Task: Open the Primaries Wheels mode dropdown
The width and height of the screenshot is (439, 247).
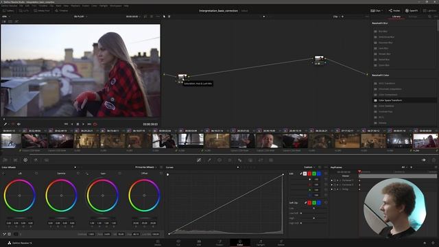Action: 146,167
